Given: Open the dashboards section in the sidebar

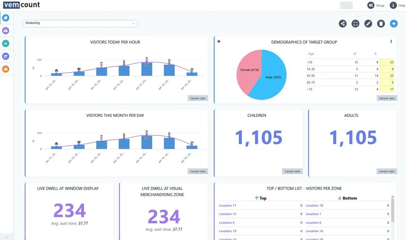Looking at the screenshot, I should pos(6,18).
